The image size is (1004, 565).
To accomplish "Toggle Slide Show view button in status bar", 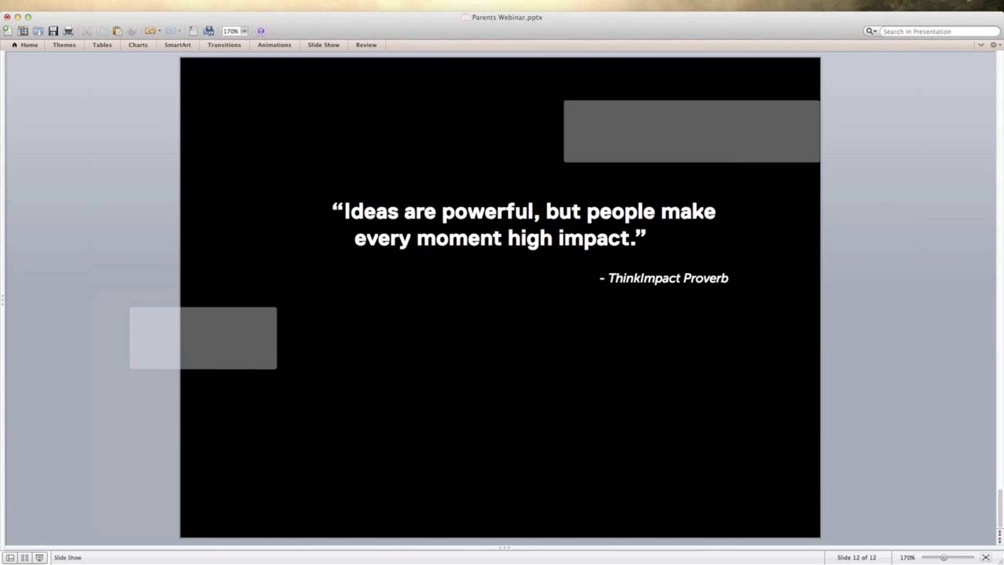I will (x=39, y=557).
